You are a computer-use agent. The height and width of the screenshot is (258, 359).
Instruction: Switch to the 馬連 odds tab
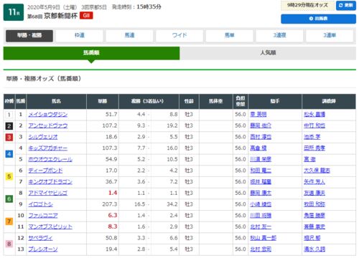pyautogui.click(x=129, y=36)
